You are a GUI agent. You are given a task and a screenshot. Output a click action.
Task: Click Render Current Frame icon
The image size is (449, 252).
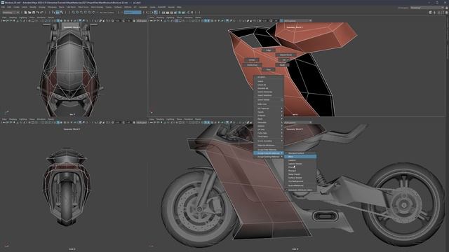coord(168,13)
